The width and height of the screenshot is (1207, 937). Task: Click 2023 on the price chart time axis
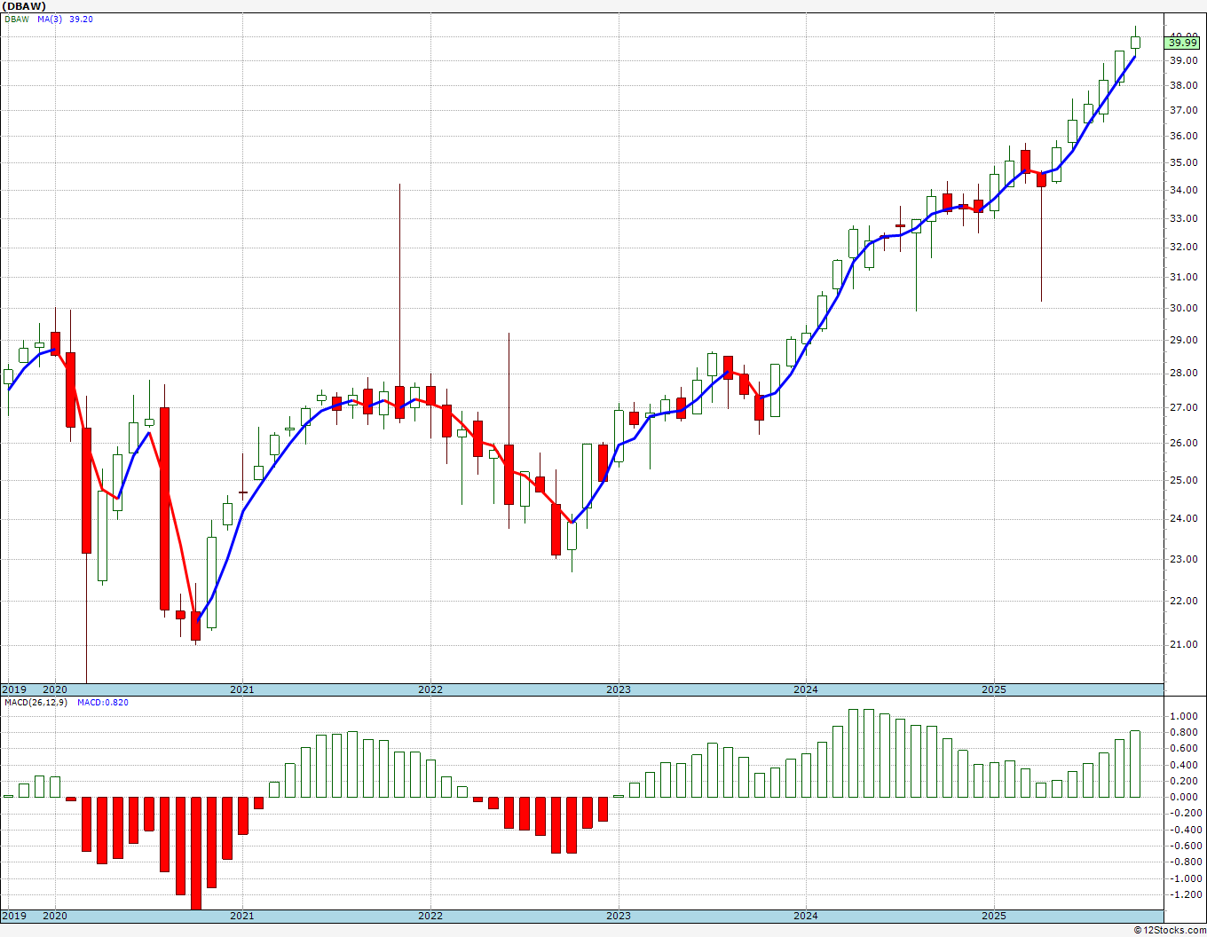pos(619,689)
